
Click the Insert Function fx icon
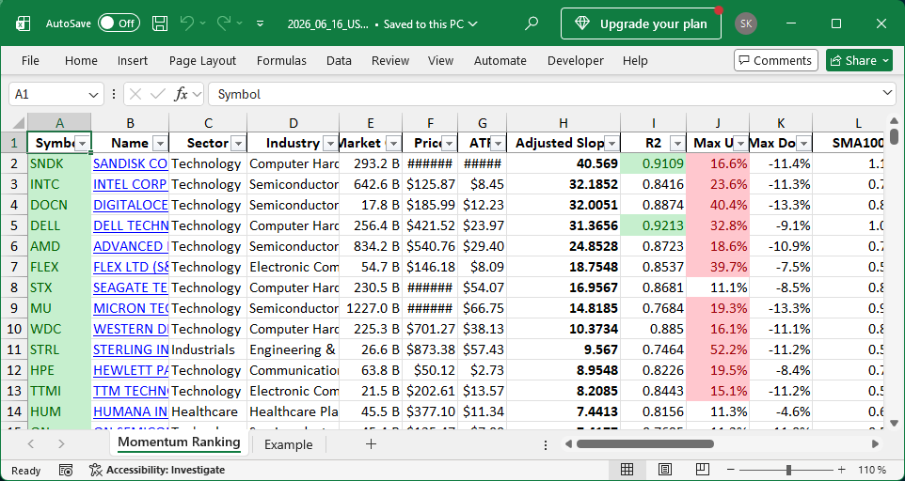pos(181,94)
